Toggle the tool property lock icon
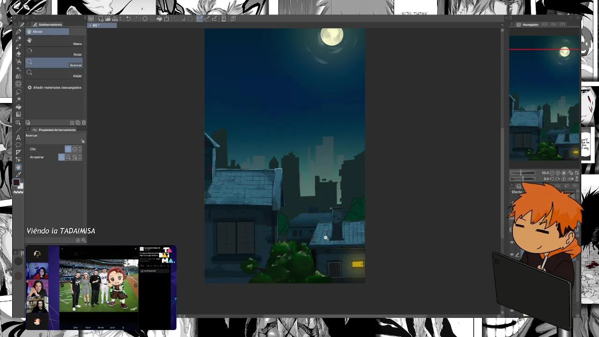599x337 pixels. pyautogui.click(x=82, y=141)
